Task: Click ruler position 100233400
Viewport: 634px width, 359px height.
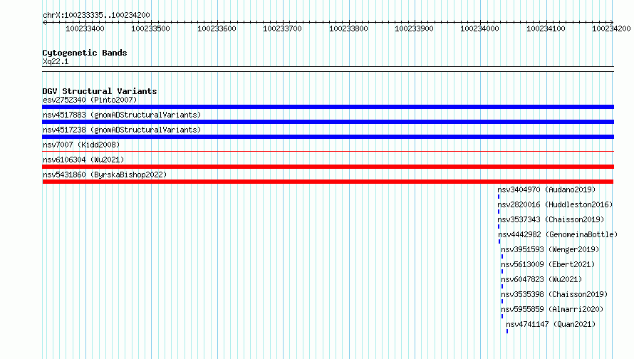Action: point(85,28)
